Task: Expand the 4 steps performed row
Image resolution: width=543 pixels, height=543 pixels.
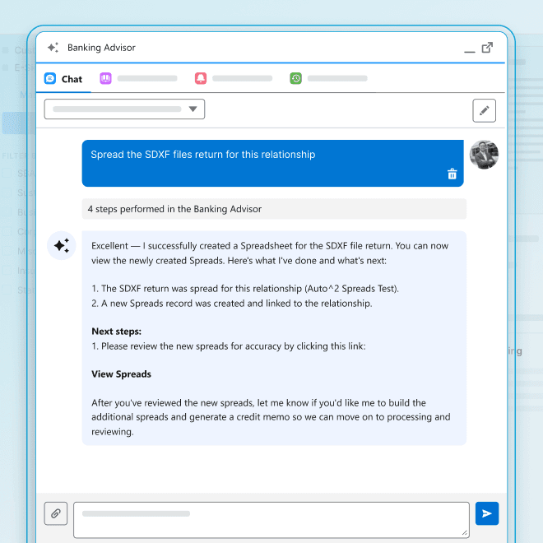Action: [274, 209]
